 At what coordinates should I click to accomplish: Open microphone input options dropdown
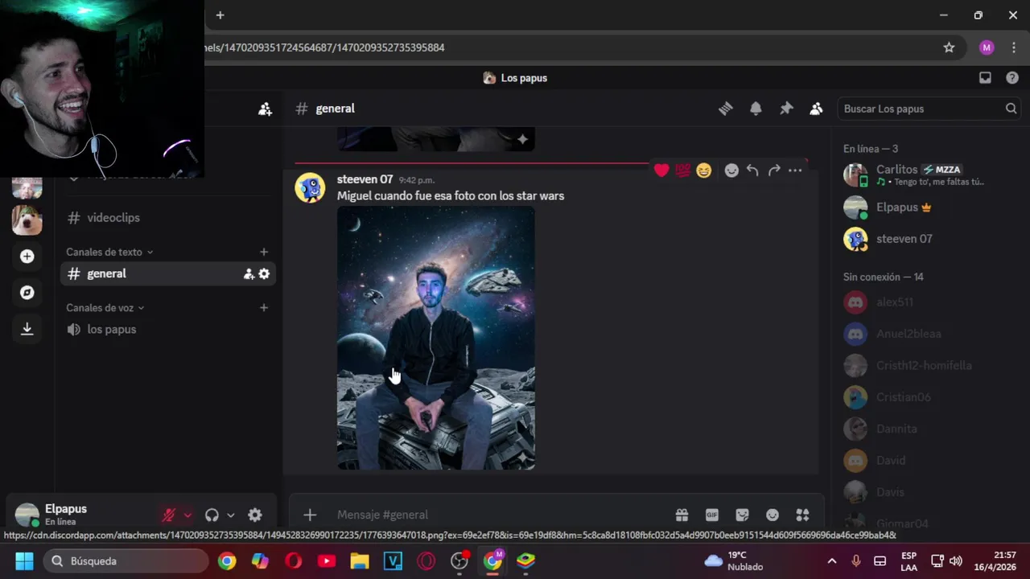pos(187,515)
